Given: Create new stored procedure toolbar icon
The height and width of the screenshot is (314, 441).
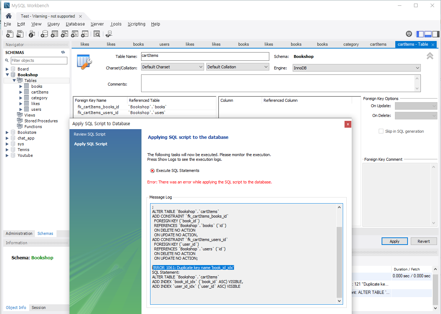Looking at the screenshot, I should pos(75,34).
